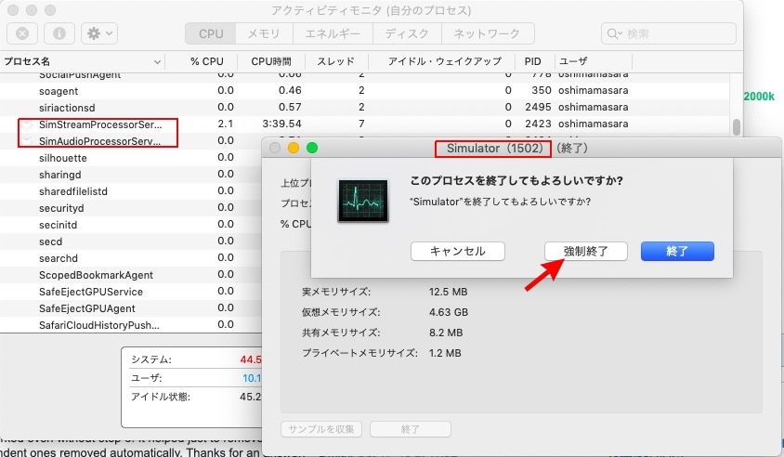This screenshot has height=457, width=784.
Task: Click the blue 終了 button
Action: (677, 251)
